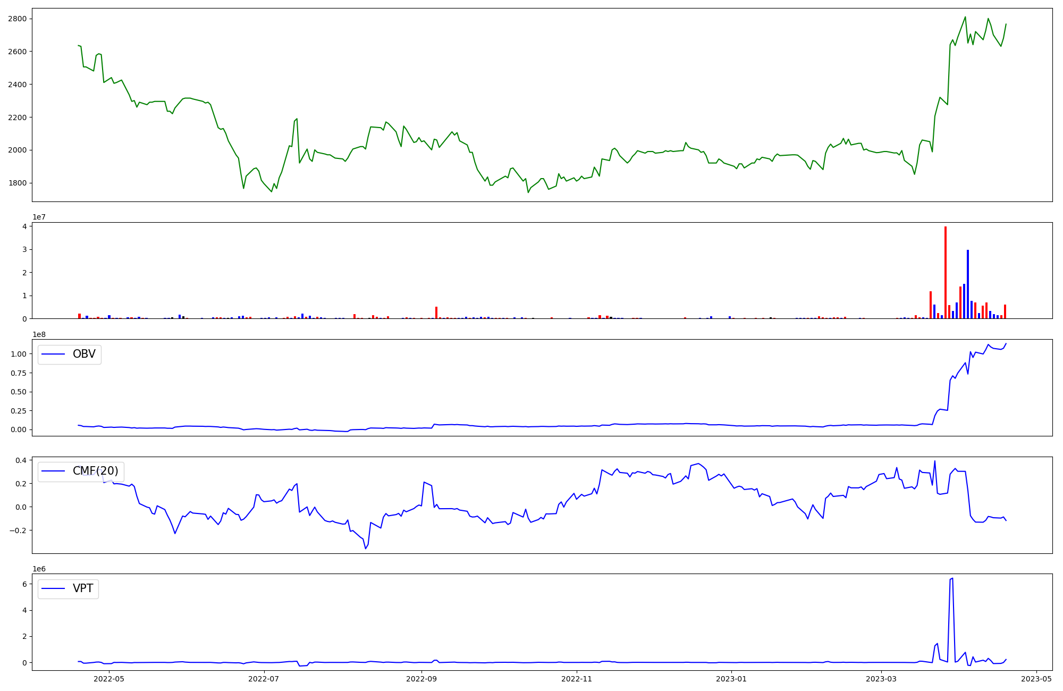
Task: Click the tallest red volume bar
Action: 946,271
